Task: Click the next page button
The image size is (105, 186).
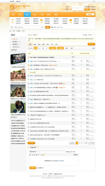Action: 92,143
